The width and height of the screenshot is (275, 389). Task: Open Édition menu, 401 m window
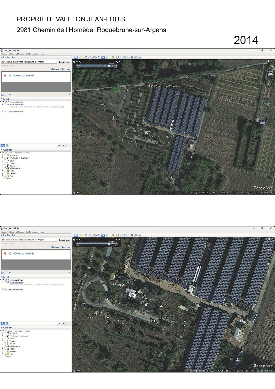point(12,54)
